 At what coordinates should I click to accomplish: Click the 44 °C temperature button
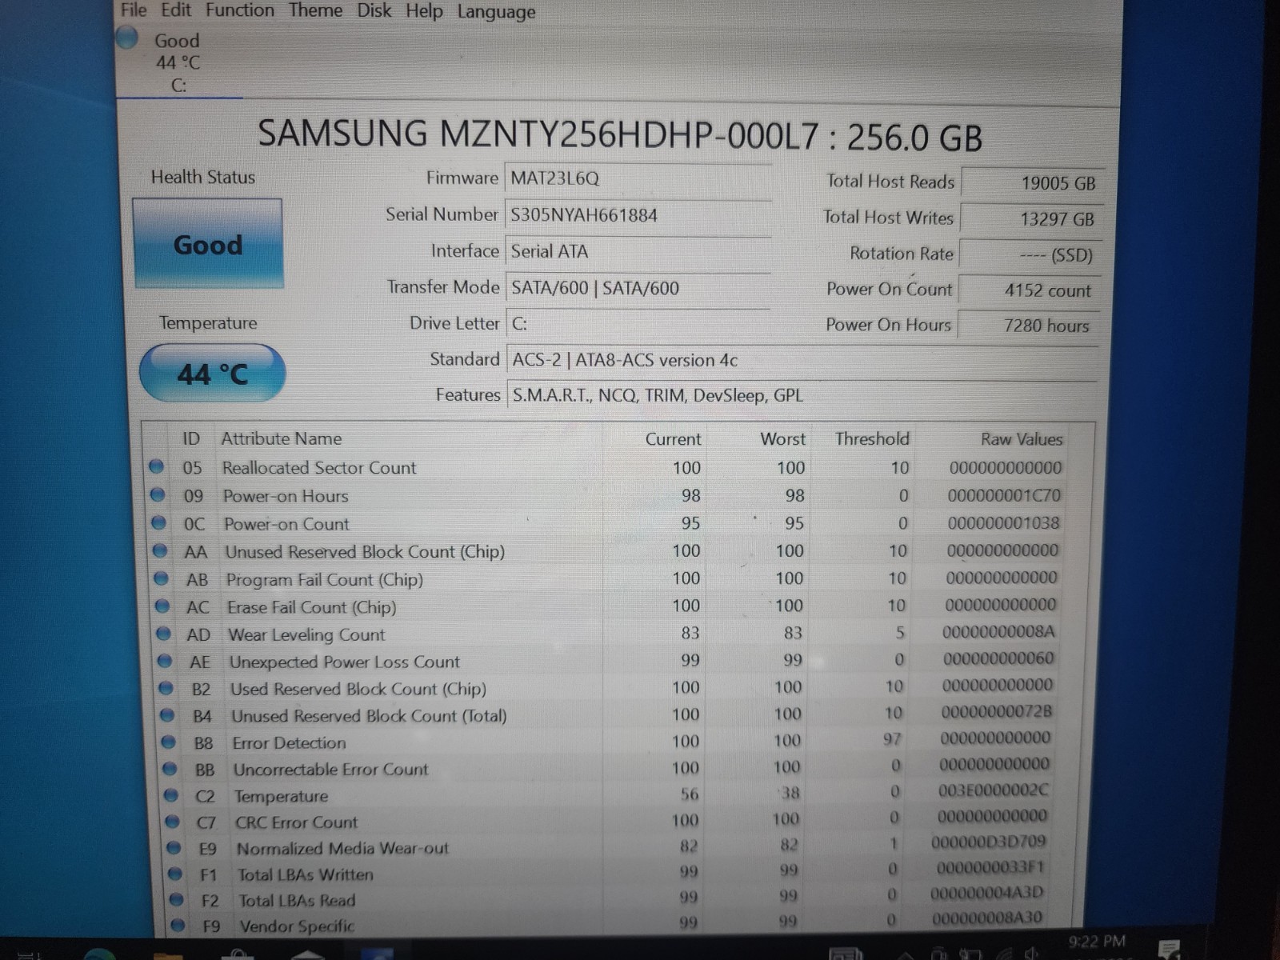point(212,373)
